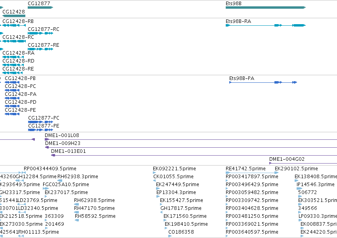Select EST RP003496429.5prime
The image size is (337, 238).
point(252,185)
